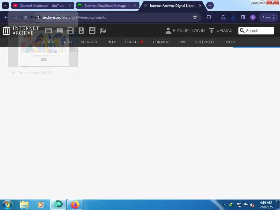280x210 pixels.
Task: Open the ABOUT menu item
Action: point(48,42)
